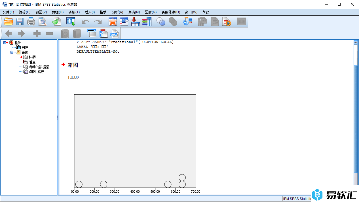
Task: Open the 格式 menu
Action: click(103, 12)
